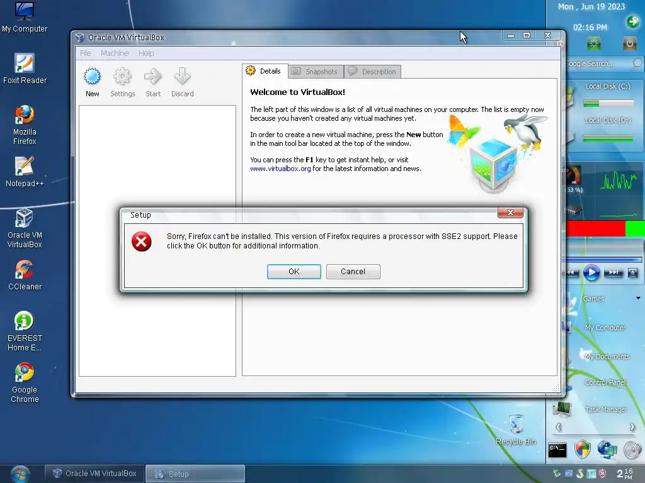
Task: Expand the Games dropdown arrow in sidebar
Action: pyautogui.click(x=638, y=298)
